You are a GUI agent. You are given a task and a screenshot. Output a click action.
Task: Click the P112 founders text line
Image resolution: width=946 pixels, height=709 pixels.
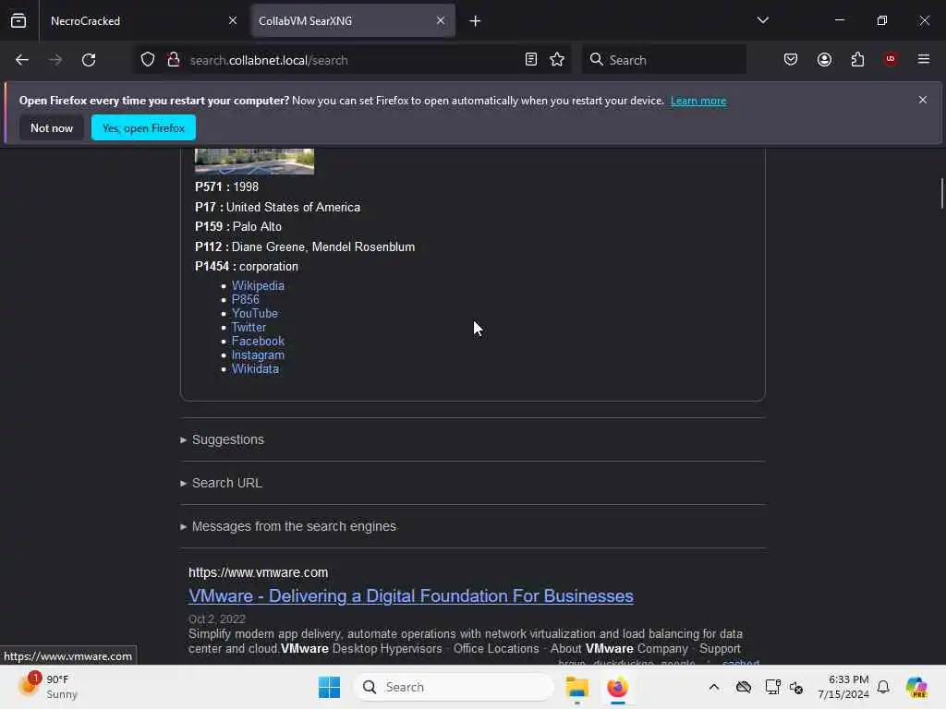(305, 246)
